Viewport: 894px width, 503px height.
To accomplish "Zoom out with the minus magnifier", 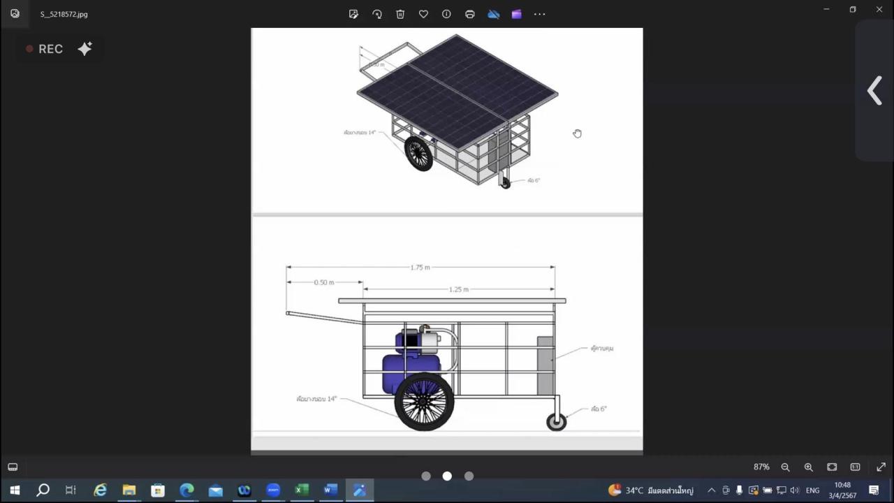I will (785, 467).
